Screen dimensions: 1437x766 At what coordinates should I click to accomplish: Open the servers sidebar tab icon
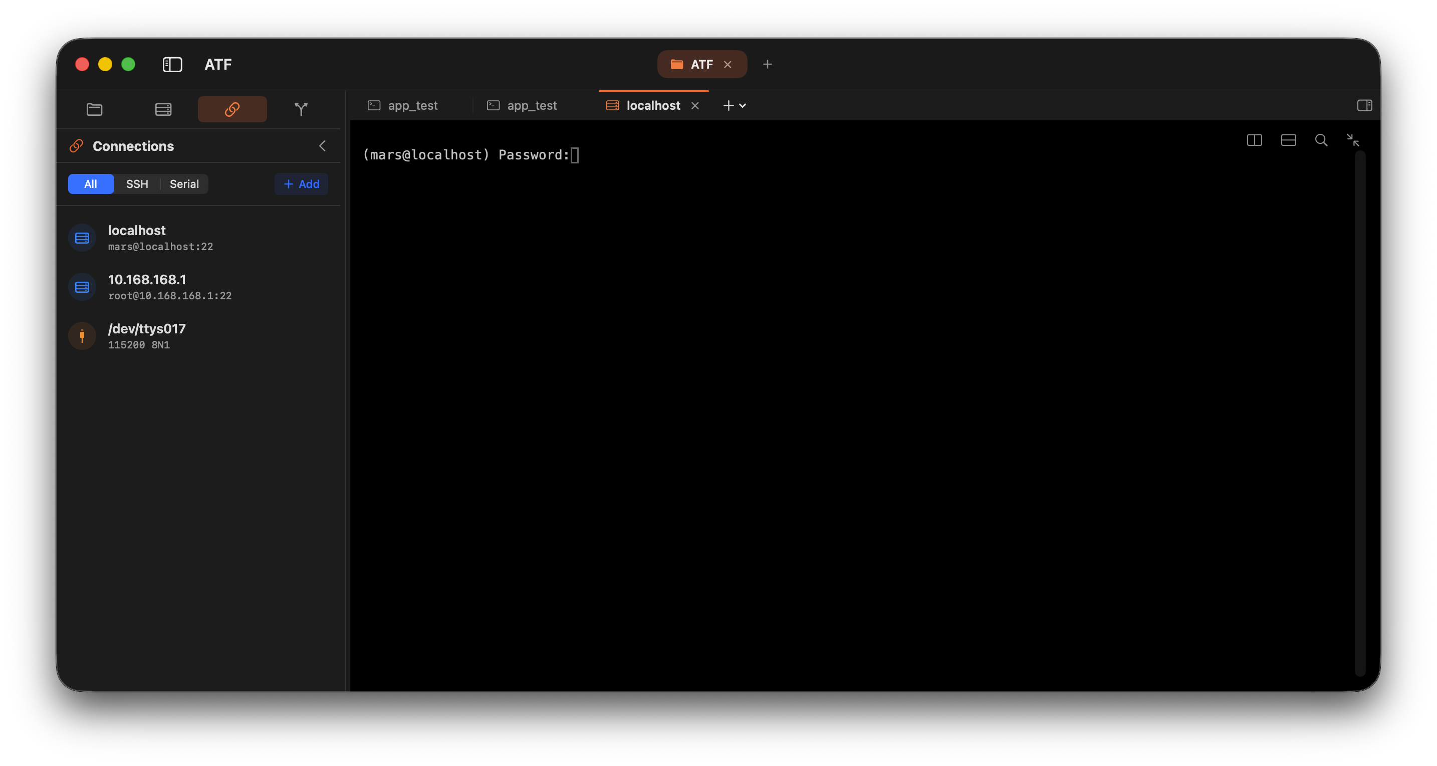(163, 109)
